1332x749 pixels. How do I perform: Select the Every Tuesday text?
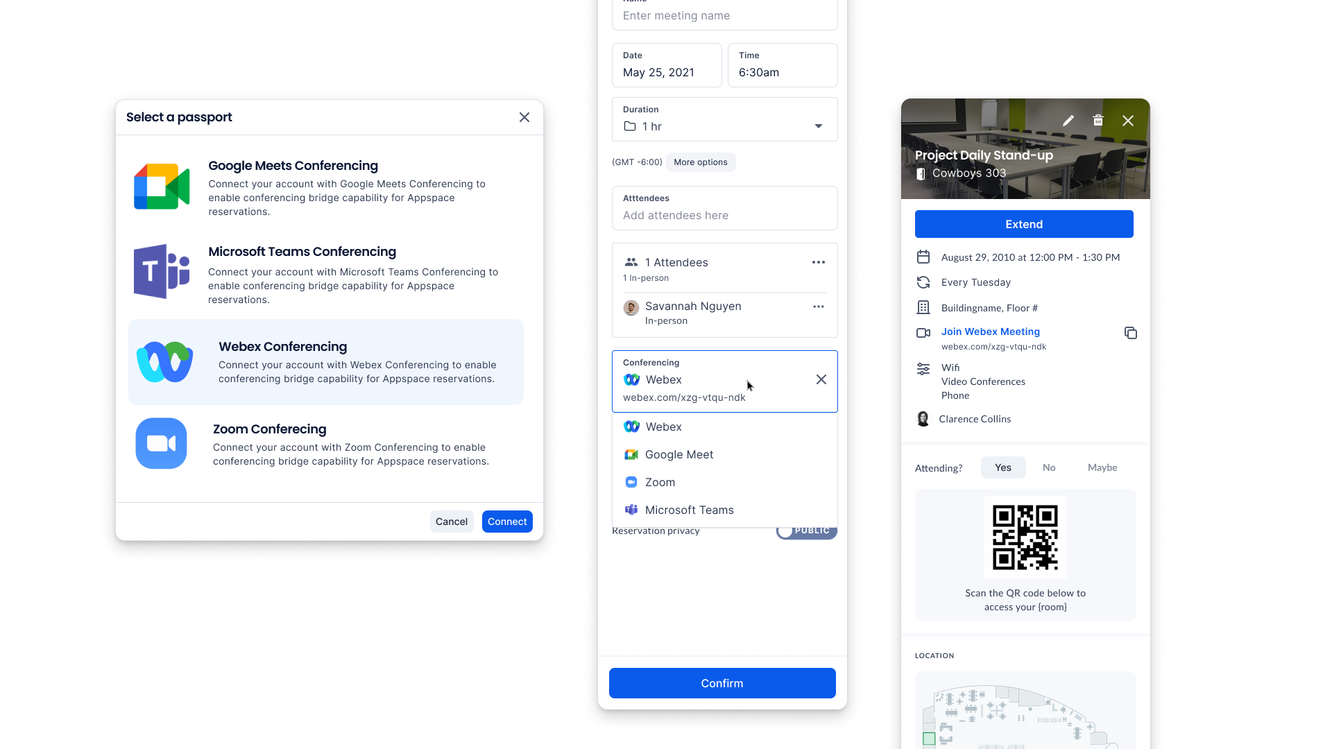(x=976, y=282)
